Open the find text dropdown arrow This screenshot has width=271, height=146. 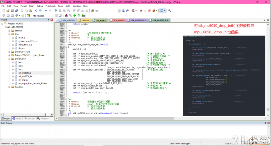coord(119,11)
